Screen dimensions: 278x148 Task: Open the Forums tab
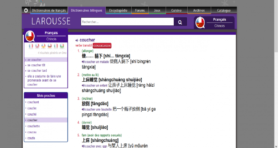tap(140, 10)
